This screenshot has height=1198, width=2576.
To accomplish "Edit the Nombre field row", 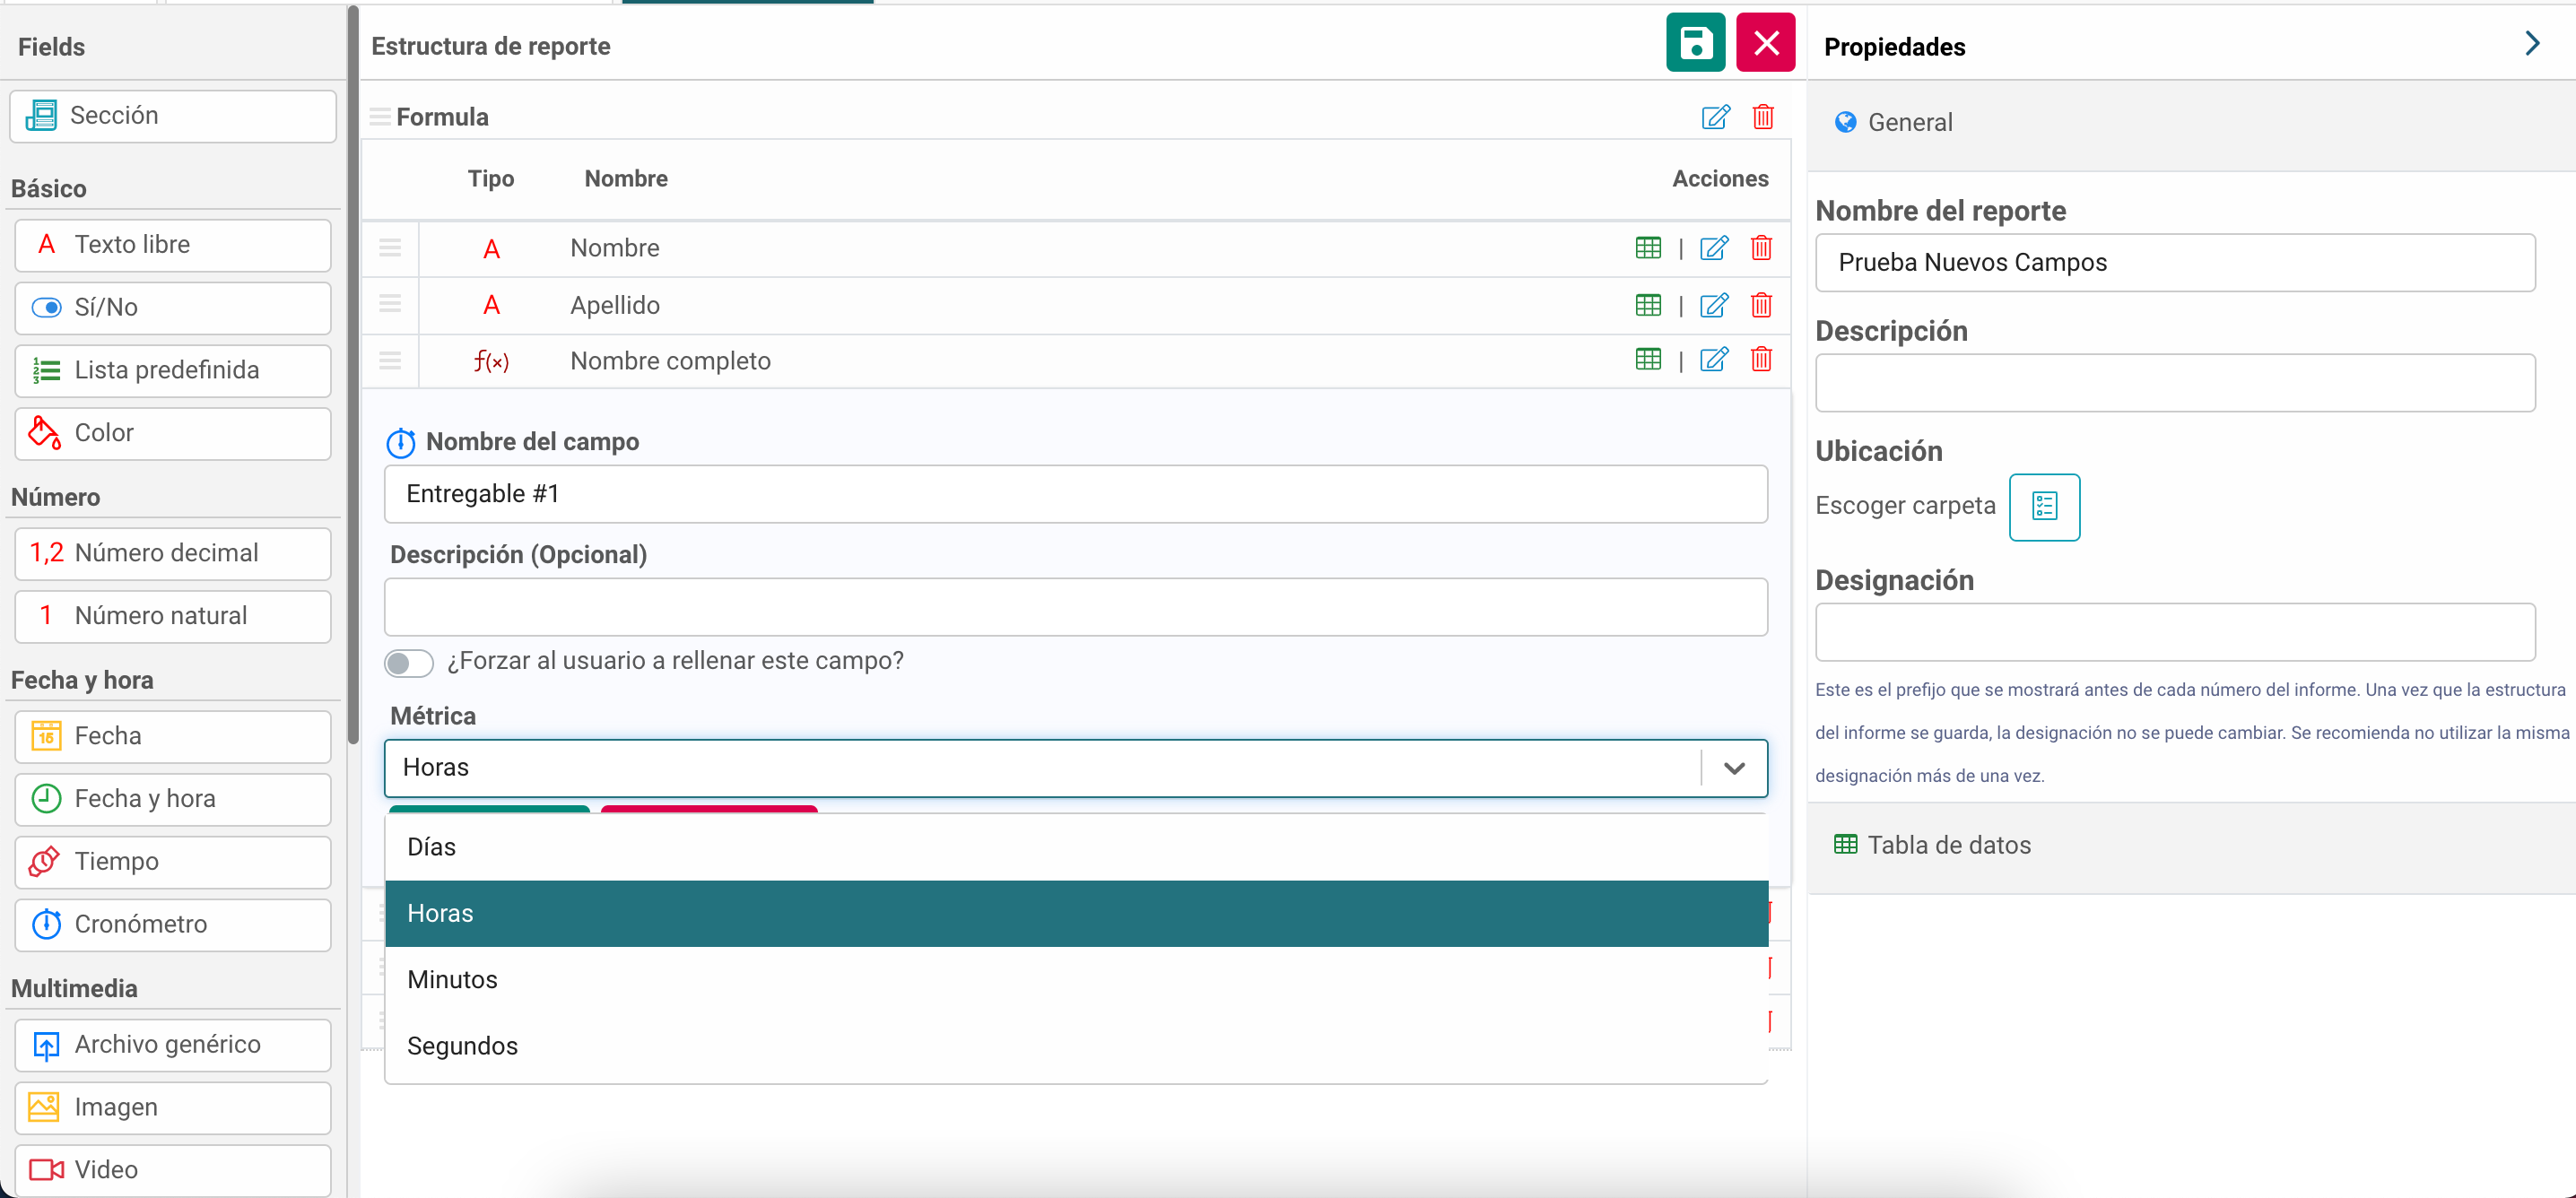I will pyautogui.click(x=1714, y=248).
